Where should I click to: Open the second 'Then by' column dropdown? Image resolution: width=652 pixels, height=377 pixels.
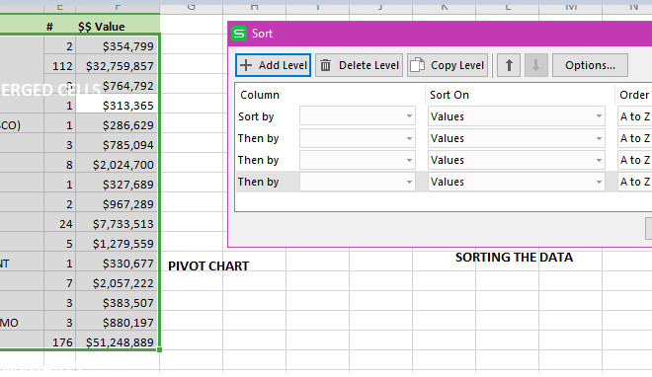tap(358, 160)
